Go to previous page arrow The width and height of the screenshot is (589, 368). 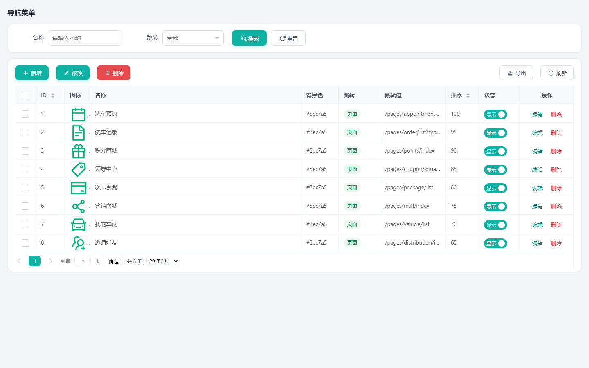[x=19, y=261]
